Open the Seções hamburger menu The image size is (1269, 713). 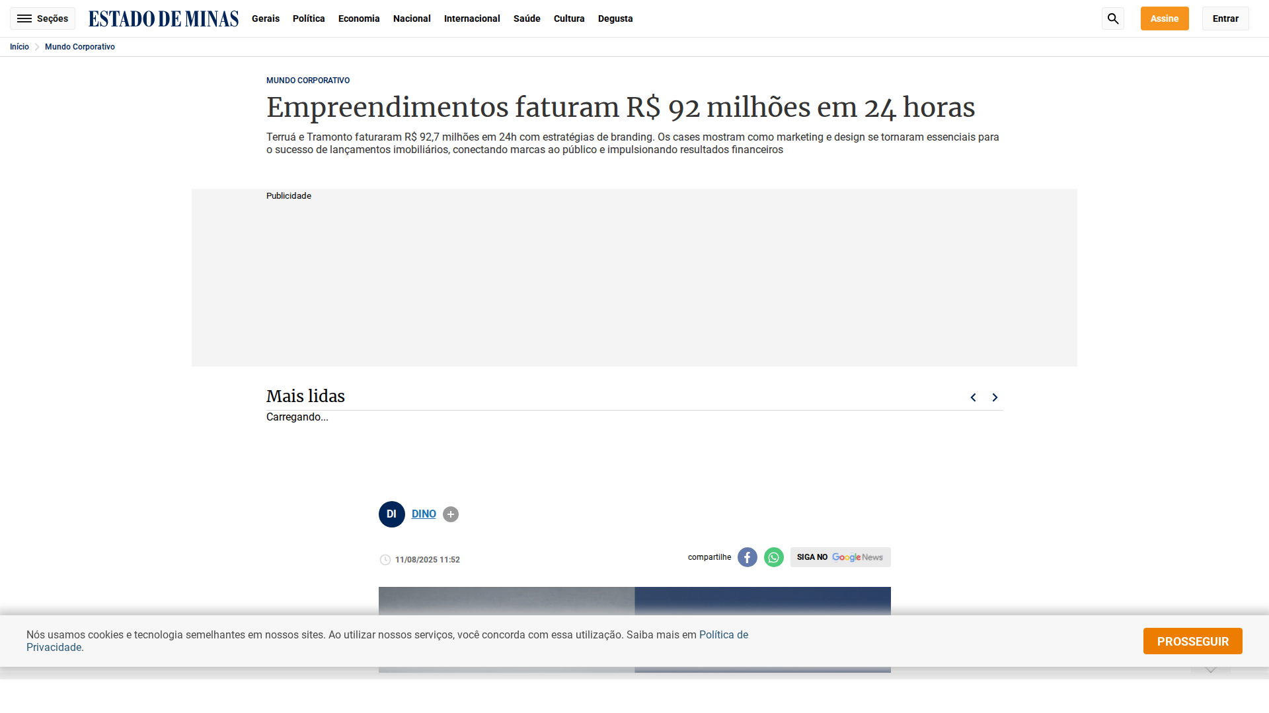click(x=42, y=18)
